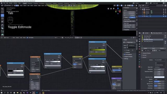Switch viewport to rendered shading mode
Screen dimensions: 167x94
133,5
